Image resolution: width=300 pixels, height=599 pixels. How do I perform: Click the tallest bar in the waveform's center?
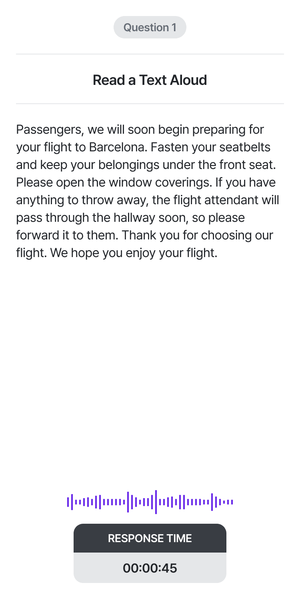click(156, 502)
